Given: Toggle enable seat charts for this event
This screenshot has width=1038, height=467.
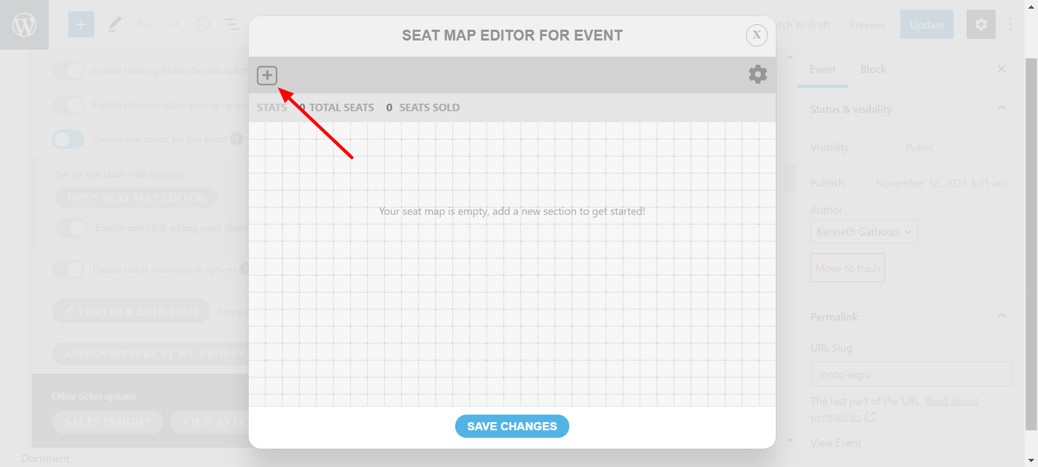Looking at the screenshot, I should 68,139.
